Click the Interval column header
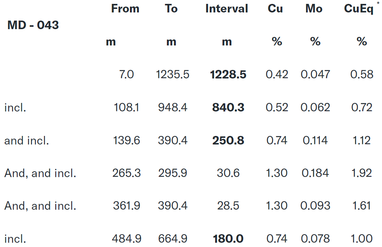This screenshot has width=382, height=247. click(227, 9)
